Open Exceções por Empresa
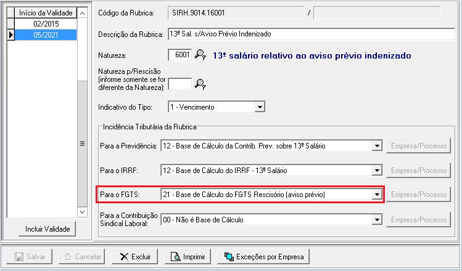462x271 pixels. tap(264, 256)
